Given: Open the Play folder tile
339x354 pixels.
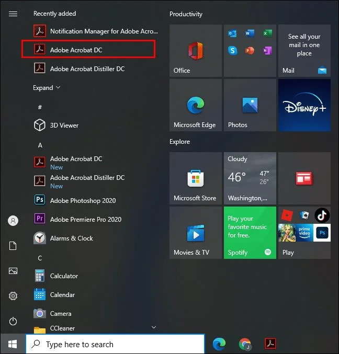Looking at the screenshot, I should (x=304, y=233).
